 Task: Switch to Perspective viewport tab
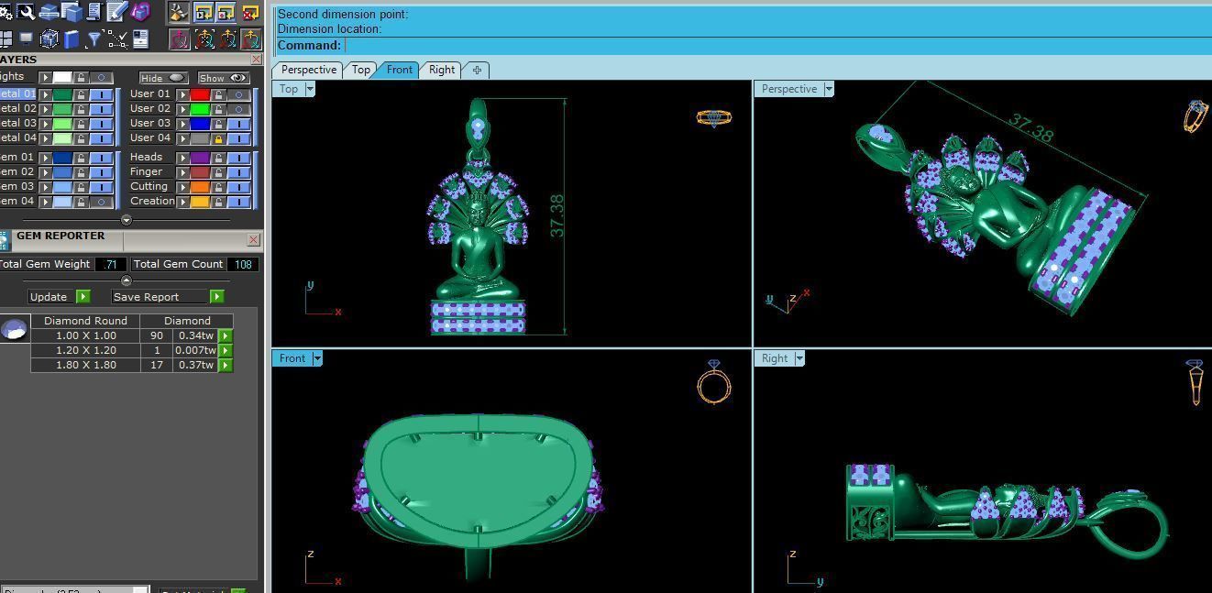(308, 70)
